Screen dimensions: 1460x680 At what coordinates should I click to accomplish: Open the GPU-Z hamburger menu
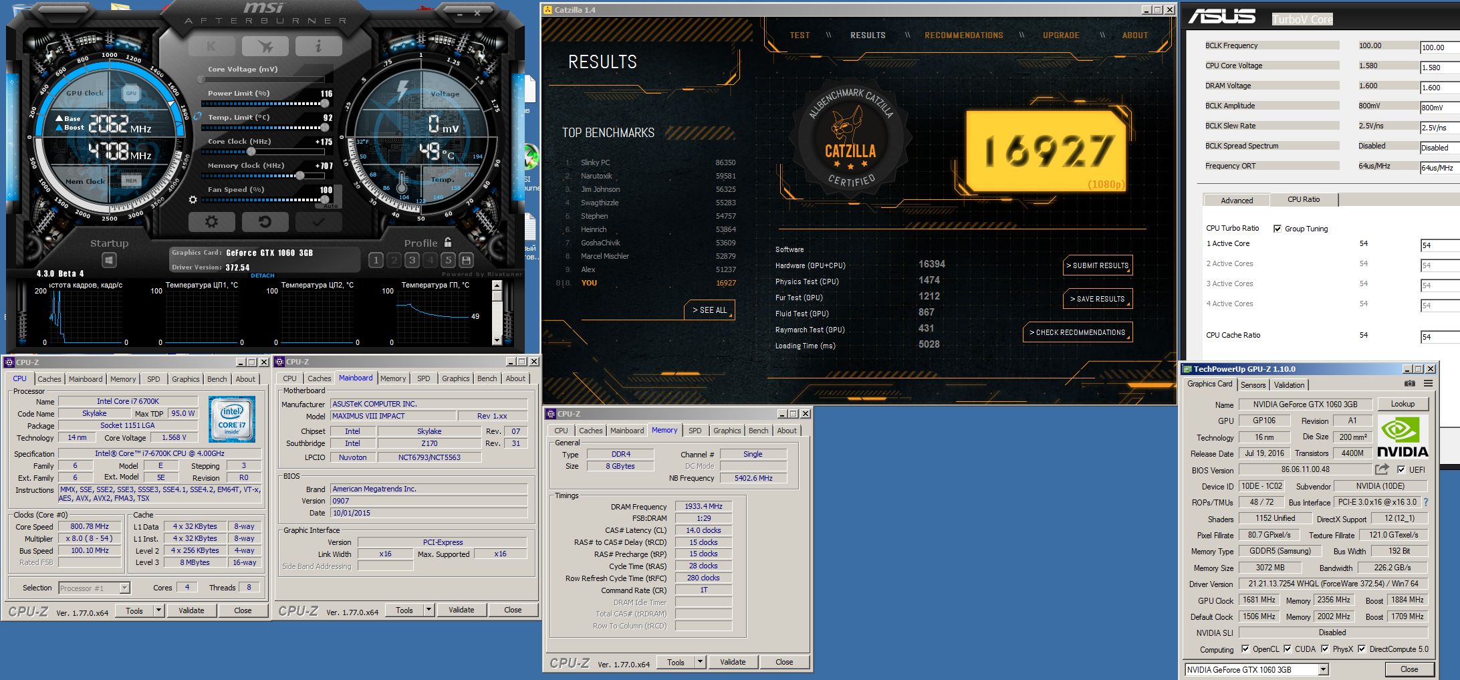pos(1429,384)
